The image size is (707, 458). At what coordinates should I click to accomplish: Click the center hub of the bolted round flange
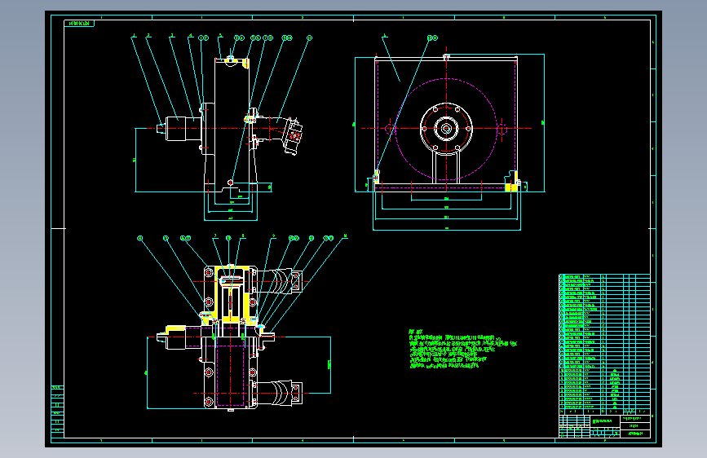tap(446, 129)
